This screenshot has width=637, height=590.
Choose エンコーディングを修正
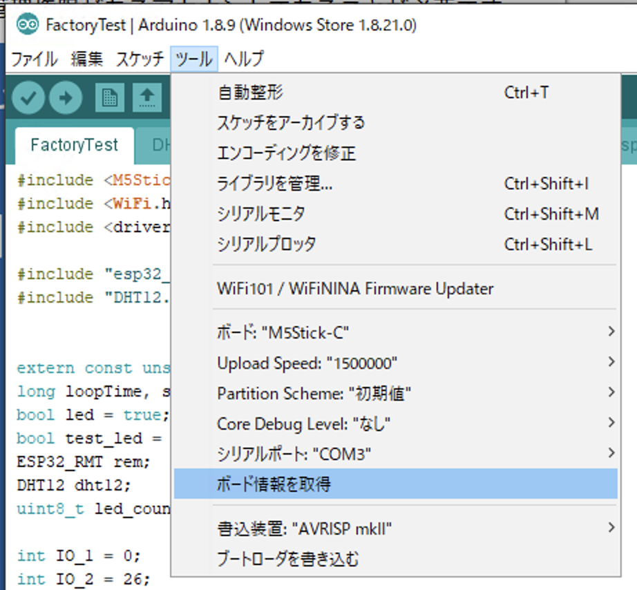click(396, 153)
